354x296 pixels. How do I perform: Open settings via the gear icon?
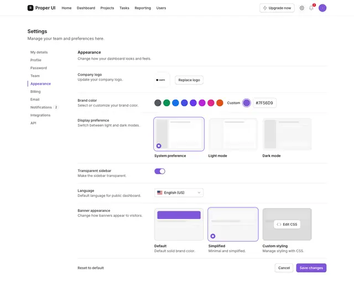point(302,8)
